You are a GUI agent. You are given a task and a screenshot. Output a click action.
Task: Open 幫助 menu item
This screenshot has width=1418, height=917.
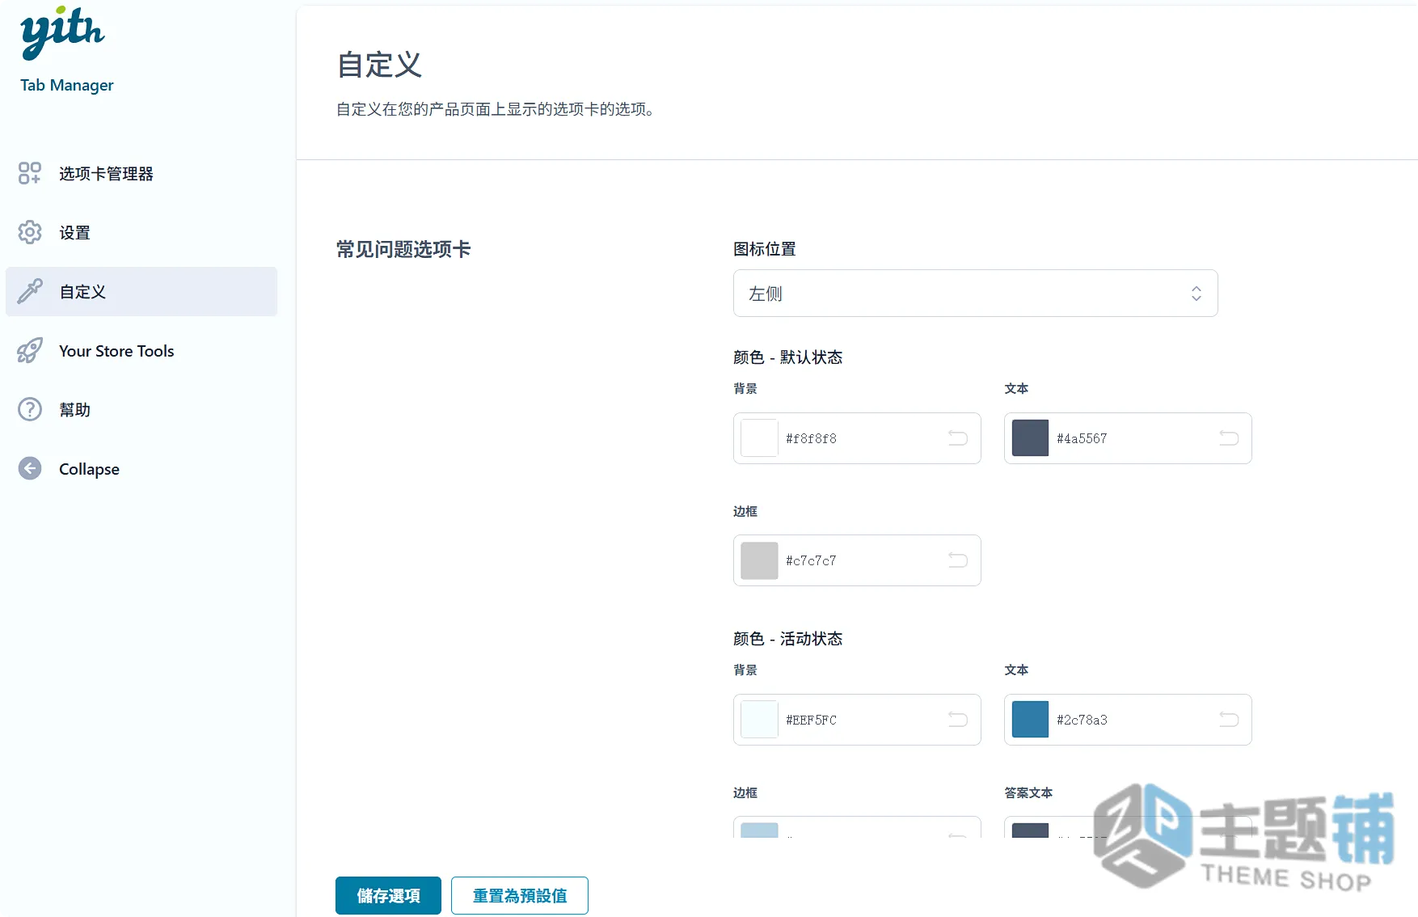click(x=141, y=409)
